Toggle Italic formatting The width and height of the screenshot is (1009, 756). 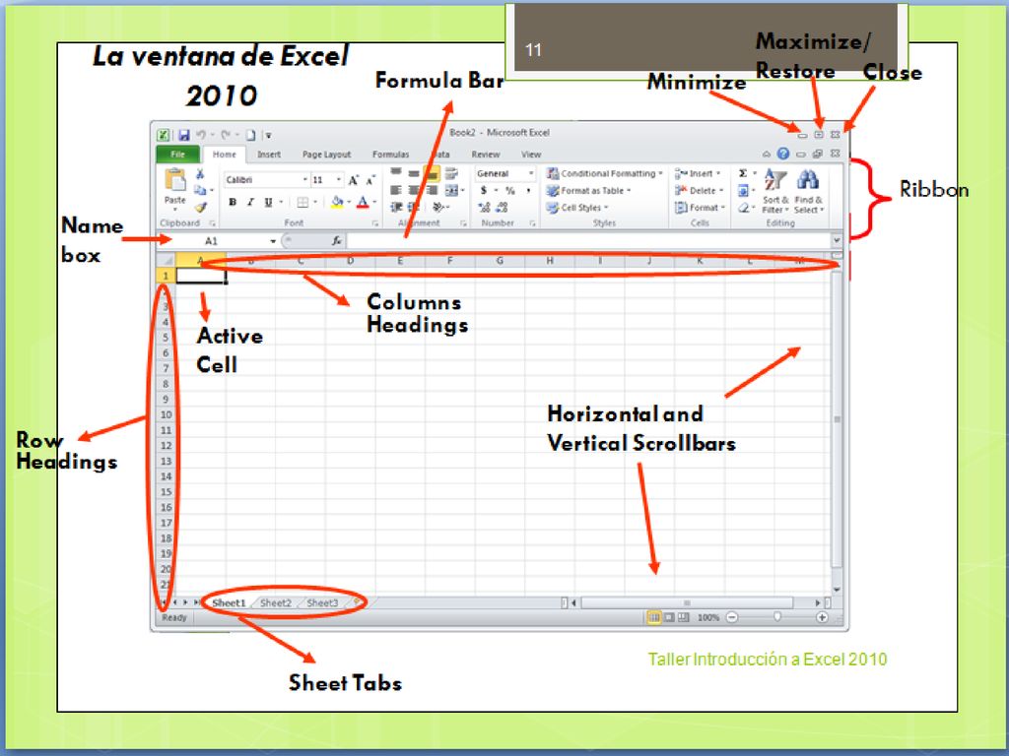(x=250, y=203)
